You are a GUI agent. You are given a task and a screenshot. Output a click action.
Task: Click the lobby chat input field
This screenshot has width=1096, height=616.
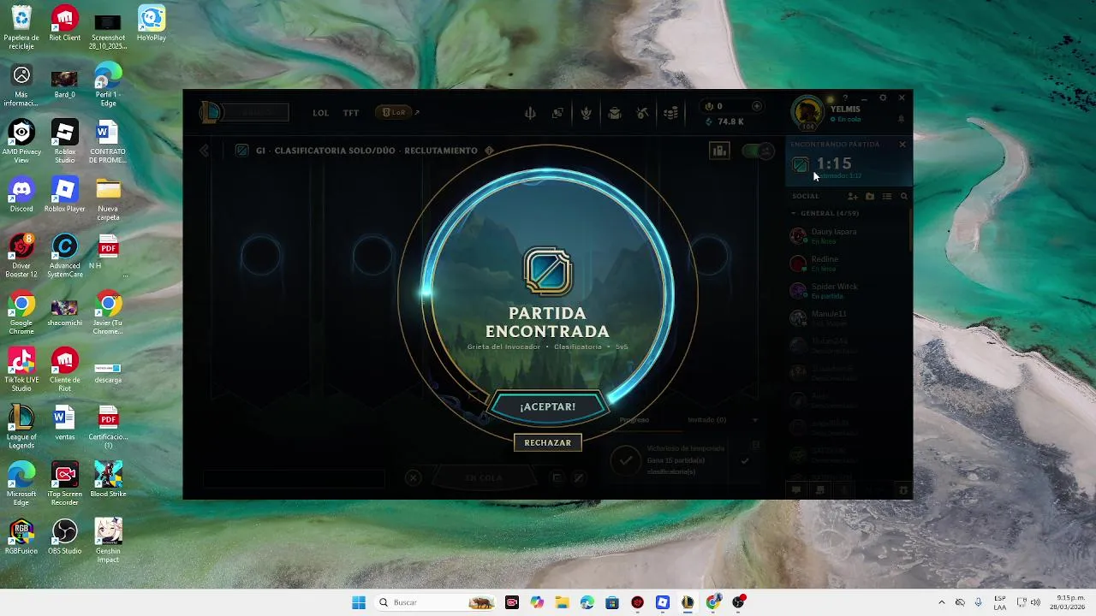pyautogui.click(x=294, y=479)
